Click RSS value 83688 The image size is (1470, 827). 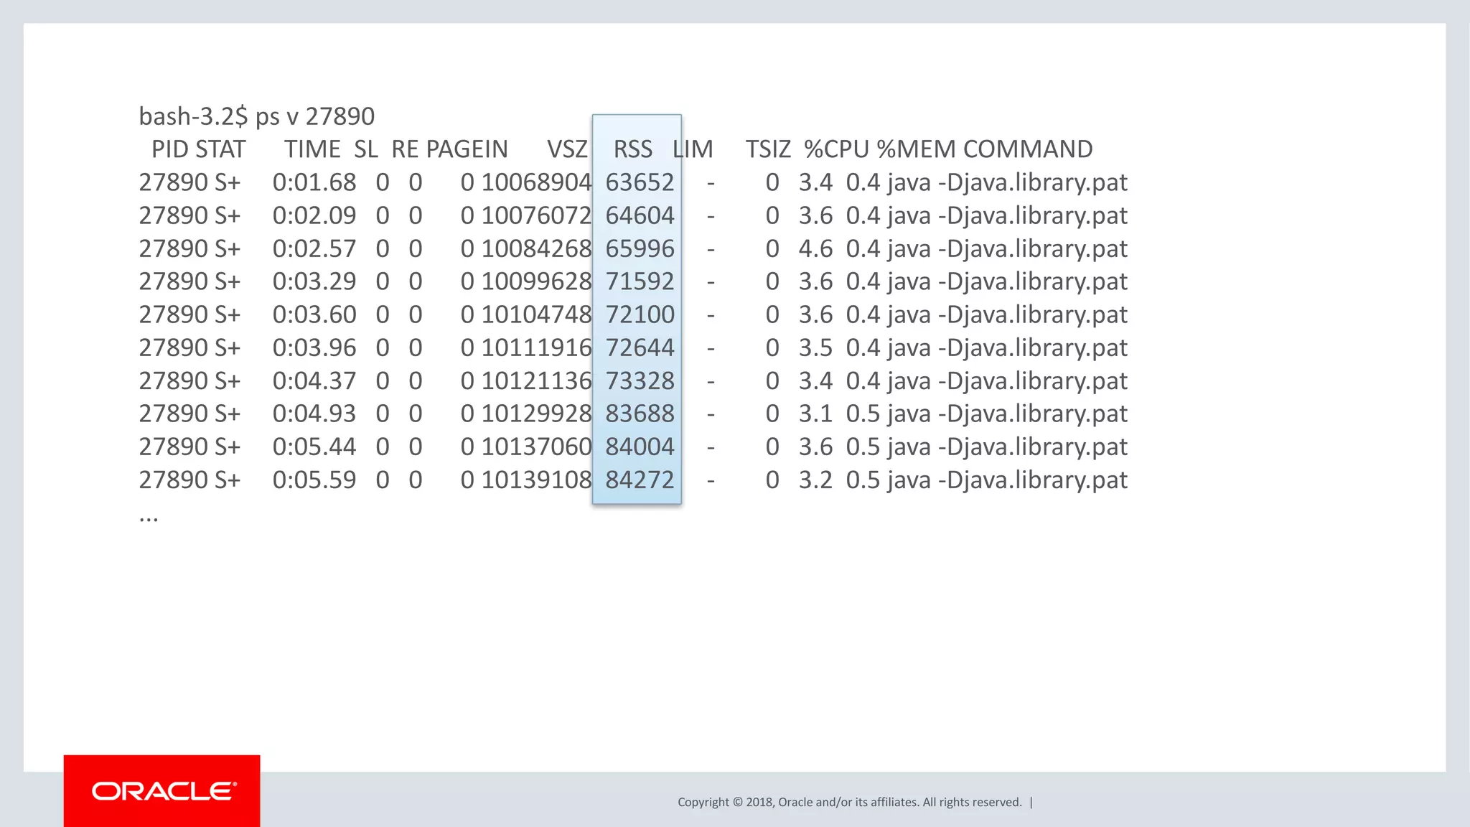pyautogui.click(x=640, y=413)
